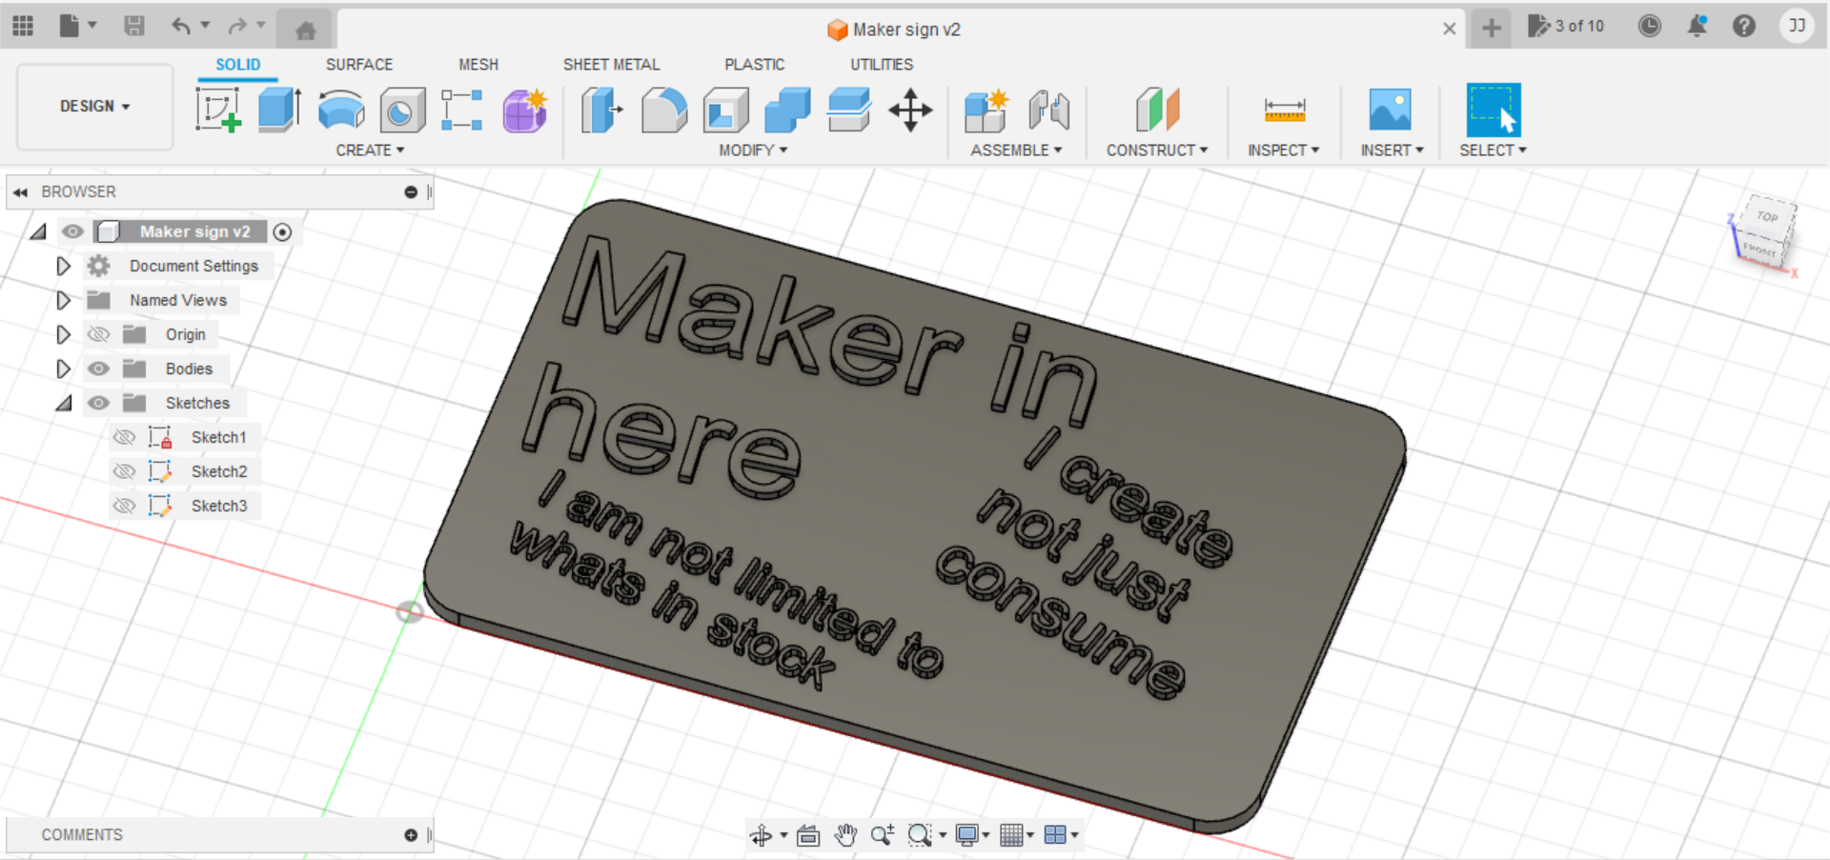Open the Revolve tool
This screenshot has height=860, width=1830.
pos(340,110)
